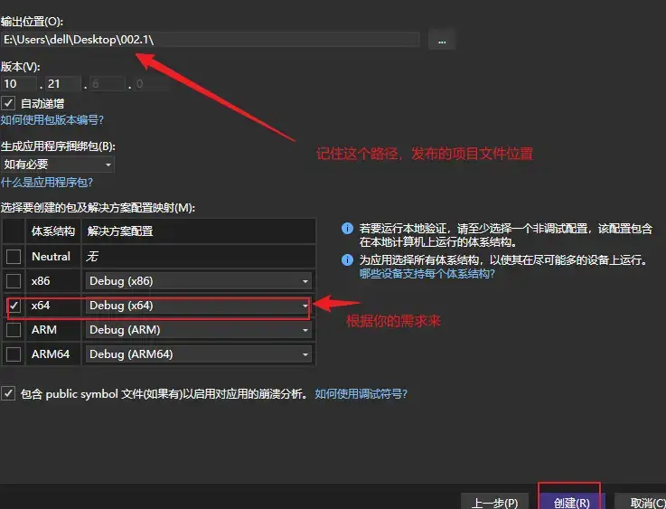Open the 什么是应用程序包? link

(47, 183)
